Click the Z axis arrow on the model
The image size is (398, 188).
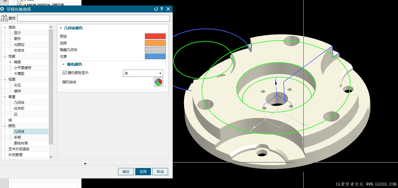pyautogui.click(x=276, y=82)
